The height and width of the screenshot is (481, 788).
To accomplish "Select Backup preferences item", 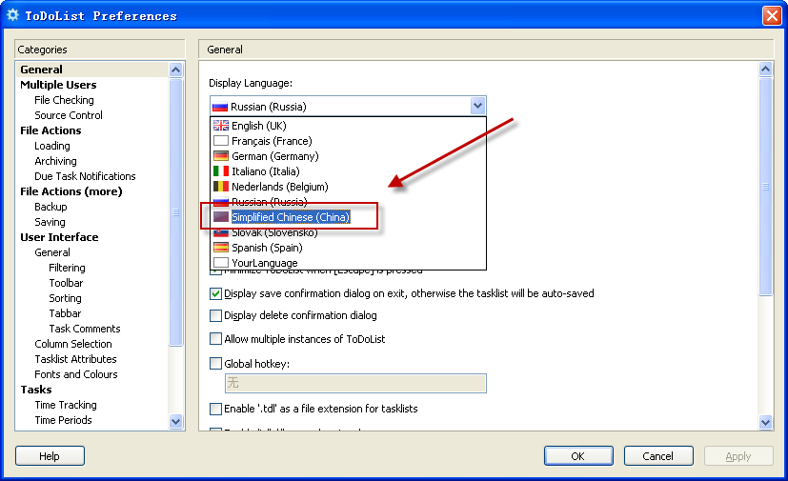I will coord(51,207).
